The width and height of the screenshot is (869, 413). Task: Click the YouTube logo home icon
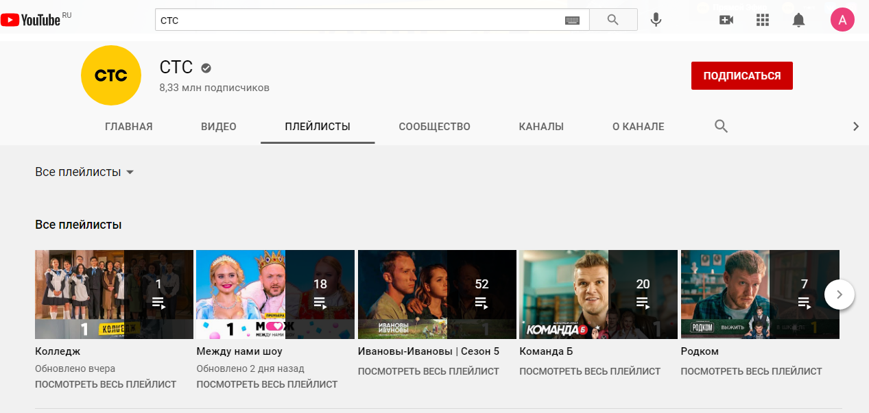(31, 20)
